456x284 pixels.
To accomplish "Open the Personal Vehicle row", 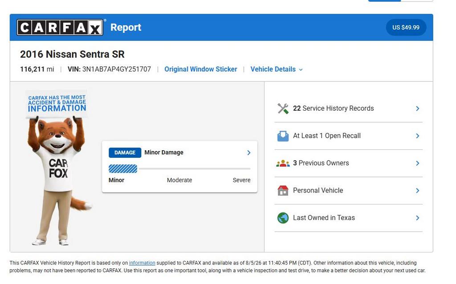I will coord(348,191).
